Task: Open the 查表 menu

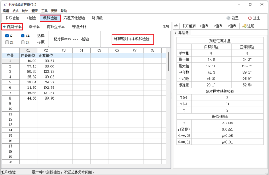Action: click(35, 11)
